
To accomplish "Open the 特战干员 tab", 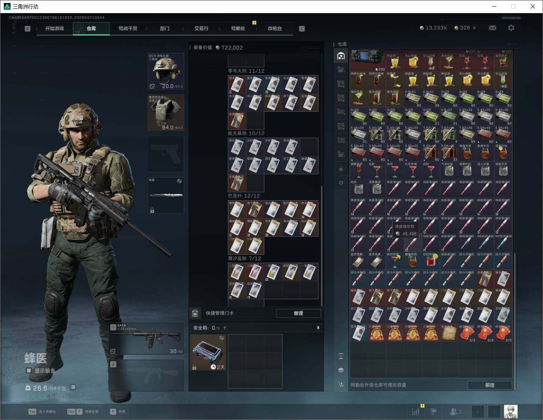I will 128,28.
